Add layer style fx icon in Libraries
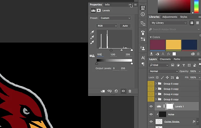Image resolution: width=201 pixels, height=128 pixels. click(x=169, y=54)
